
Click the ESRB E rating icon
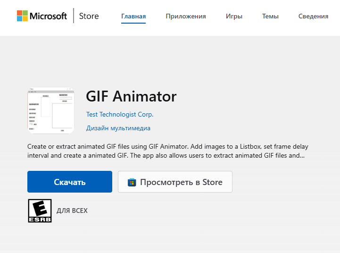point(40,211)
